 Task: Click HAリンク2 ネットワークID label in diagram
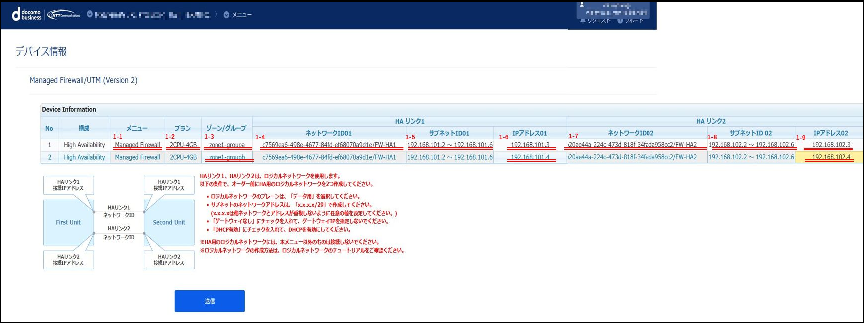tap(119, 233)
